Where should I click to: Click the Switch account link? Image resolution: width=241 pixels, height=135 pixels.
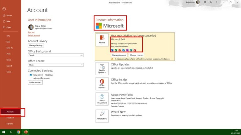pyautogui.click(x=34, y=35)
